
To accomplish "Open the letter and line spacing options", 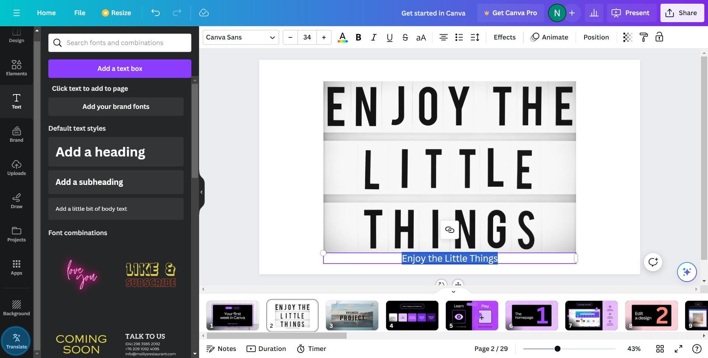I will tap(475, 37).
